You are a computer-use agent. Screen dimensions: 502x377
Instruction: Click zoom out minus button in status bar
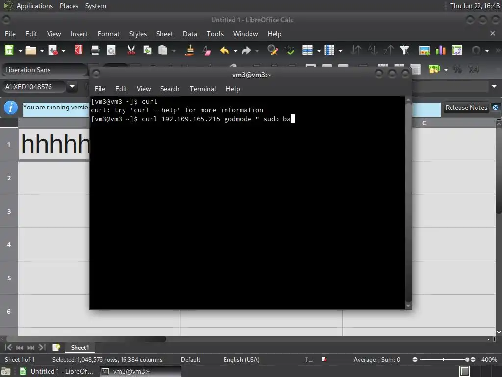pos(415,360)
